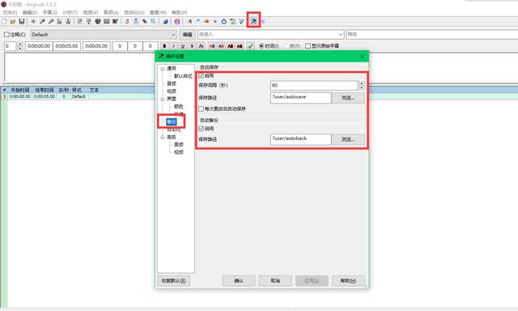Click the Options hammer-and-wrench toolbar icon
518x311 pixels.
(x=253, y=22)
